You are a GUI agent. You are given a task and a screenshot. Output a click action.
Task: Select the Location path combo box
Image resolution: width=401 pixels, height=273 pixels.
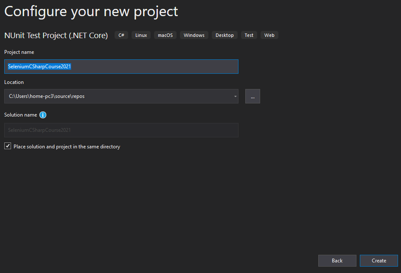121,96
